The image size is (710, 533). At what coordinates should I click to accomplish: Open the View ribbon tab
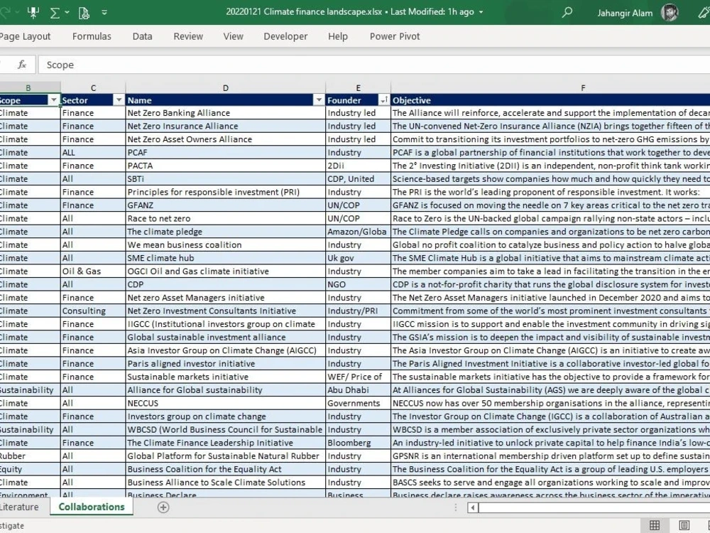coord(233,36)
